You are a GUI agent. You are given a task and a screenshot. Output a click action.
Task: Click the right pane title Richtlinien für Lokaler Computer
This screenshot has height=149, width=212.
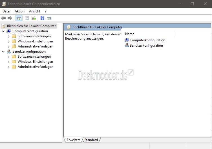point(98,27)
